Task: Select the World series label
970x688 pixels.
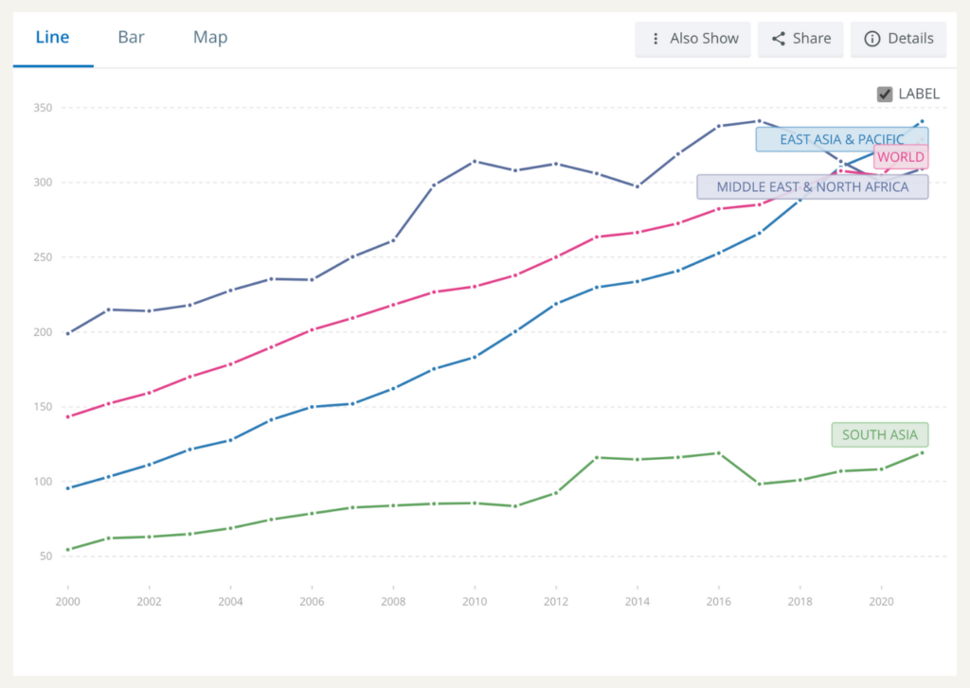Action: tap(901, 157)
